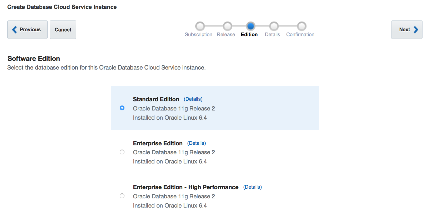Open Details link for High Performance edition
432x222 pixels.
tap(253, 187)
